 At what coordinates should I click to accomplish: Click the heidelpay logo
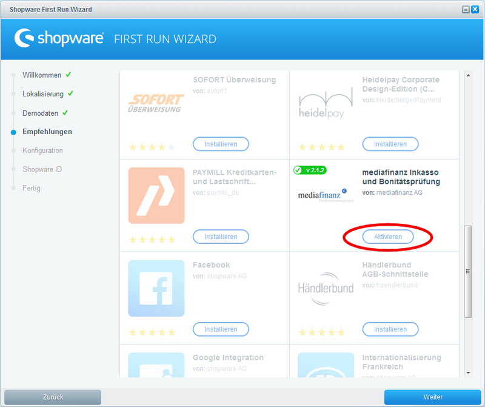(x=326, y=103)
